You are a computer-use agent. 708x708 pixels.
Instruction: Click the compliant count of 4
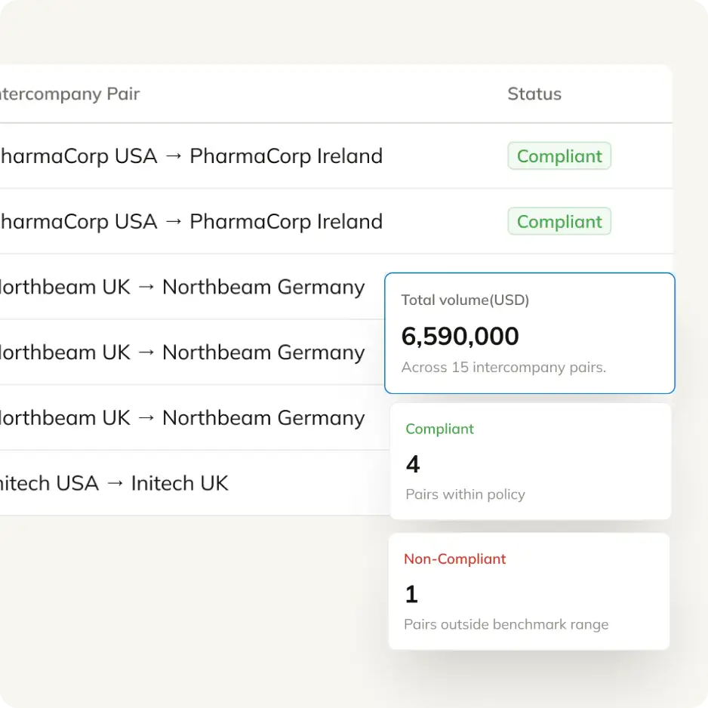413,463
